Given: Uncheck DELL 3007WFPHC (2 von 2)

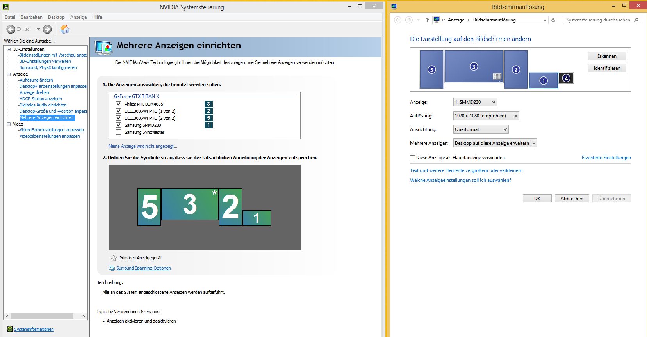Looking at the screenshot, I should coord(119,118).
